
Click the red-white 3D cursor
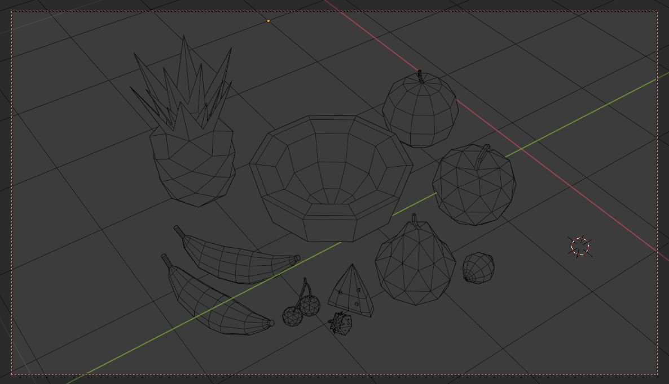[580, 247]
